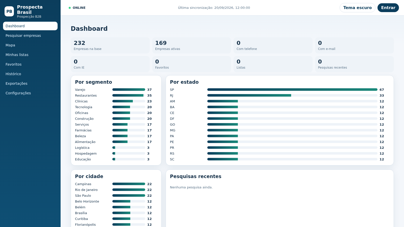Click the Empresas na base card
This screenshot has height=227, width=404.
[x=110, y=45]
